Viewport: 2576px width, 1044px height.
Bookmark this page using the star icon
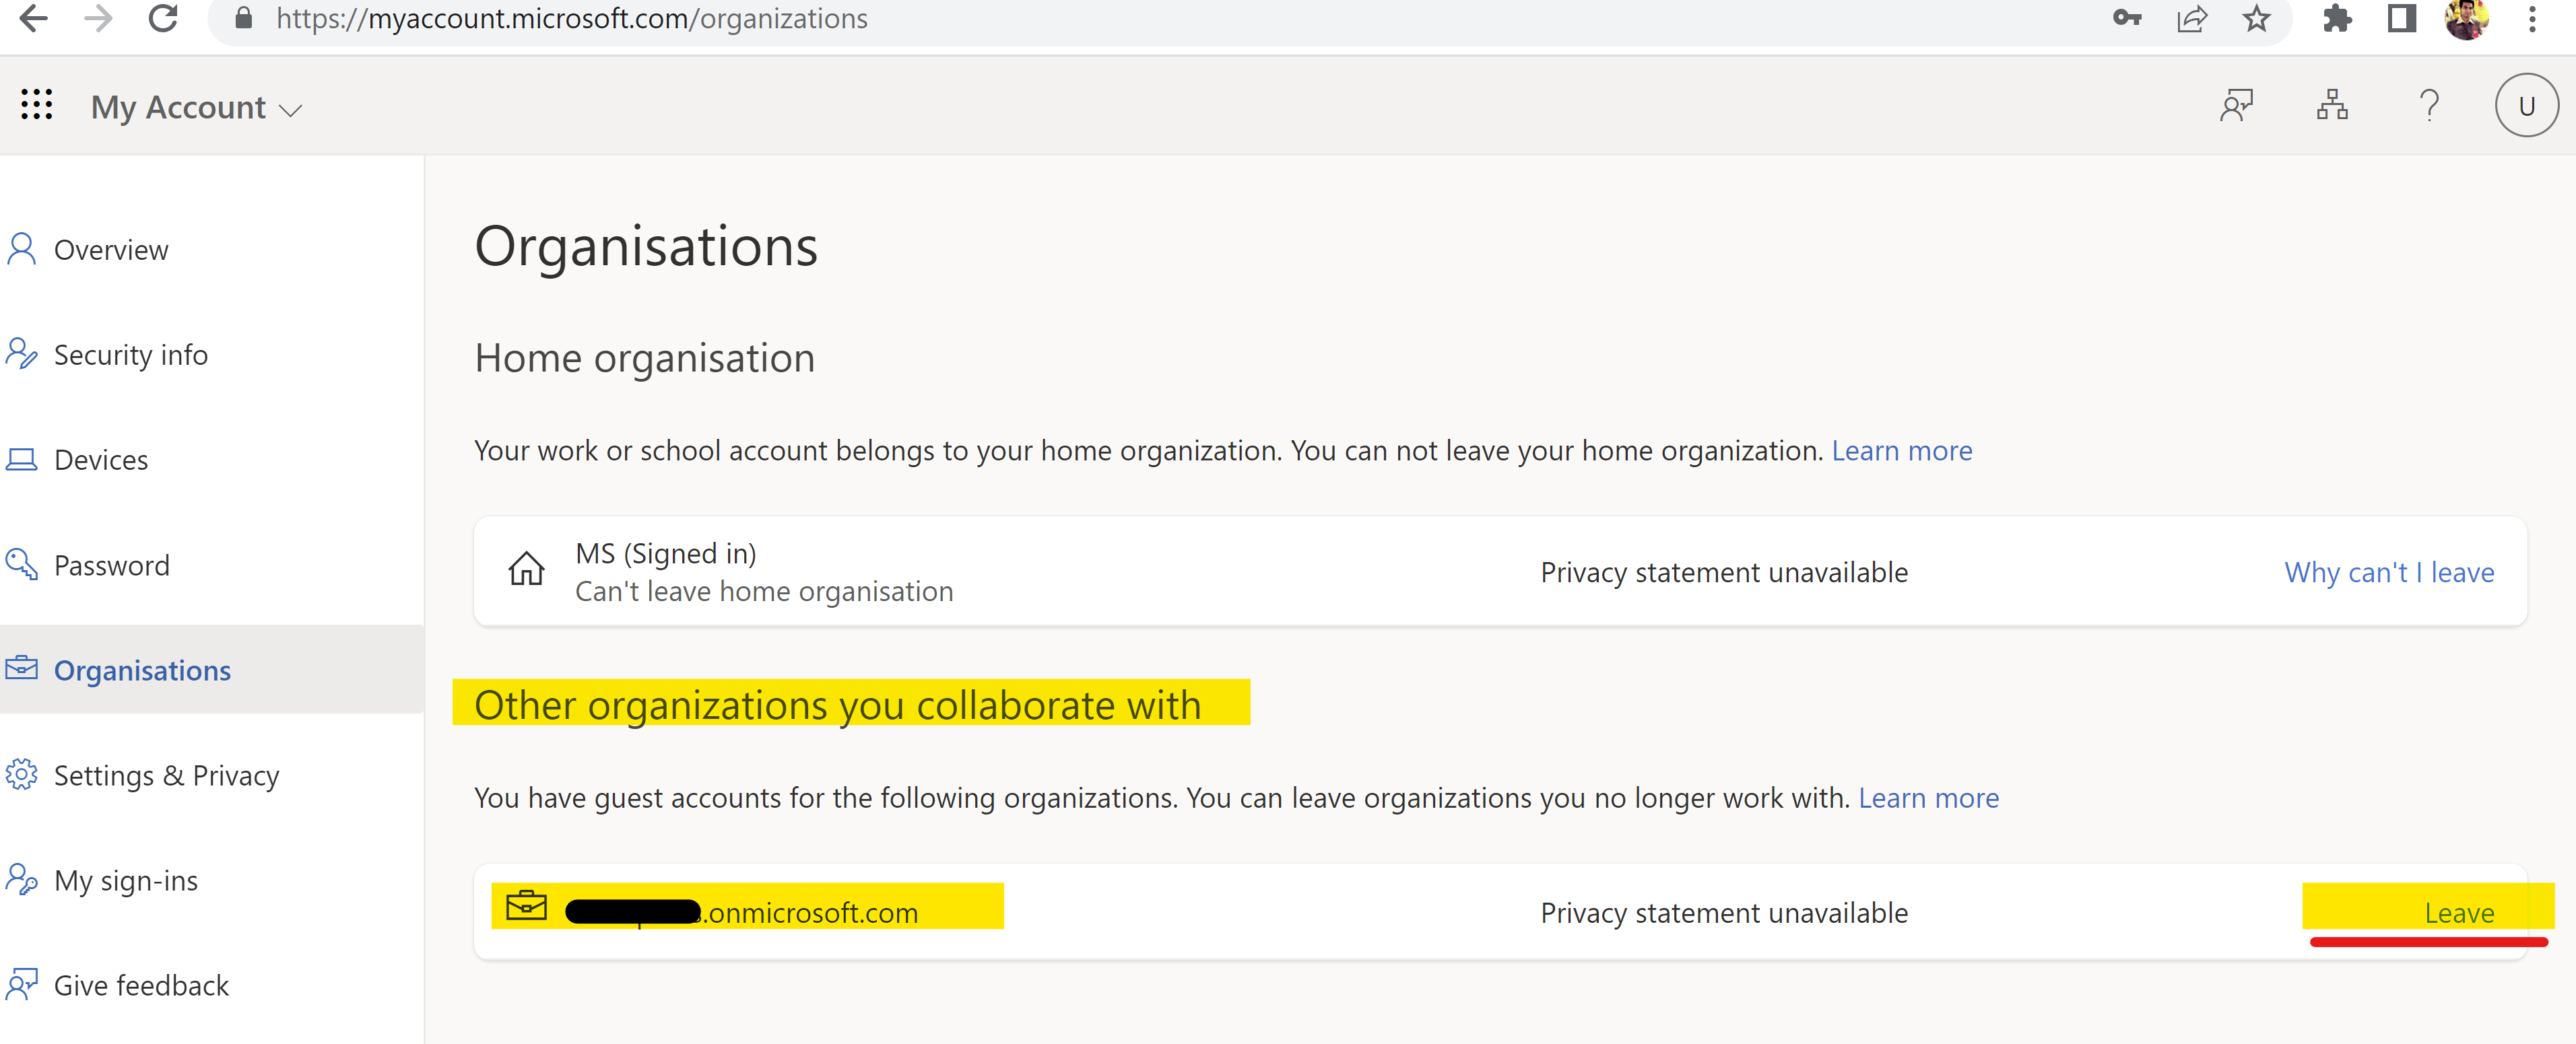coord(2256,19)
